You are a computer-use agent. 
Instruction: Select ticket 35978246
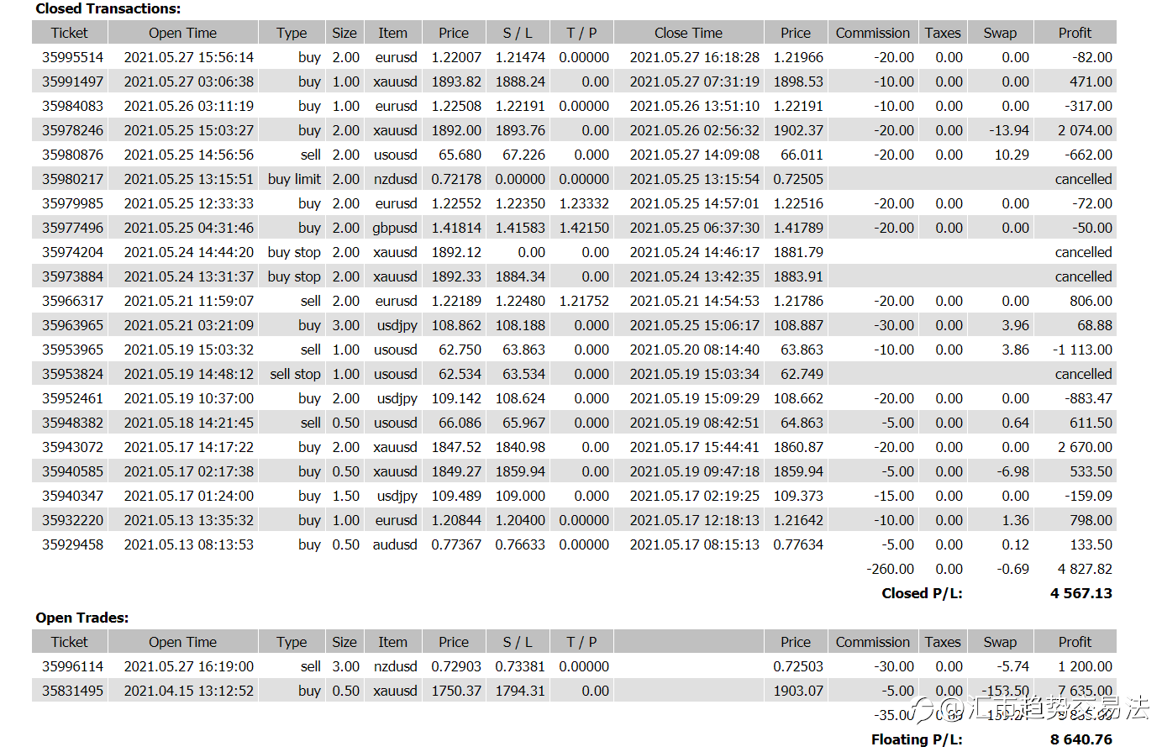tap(73, 130)
